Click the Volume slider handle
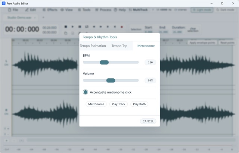Viewport: 239px width, 153px height. point(111,80)
